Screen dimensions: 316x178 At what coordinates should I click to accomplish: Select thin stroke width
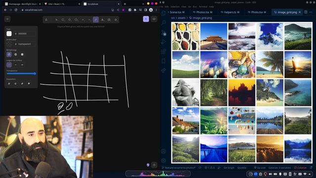(9, 65)
